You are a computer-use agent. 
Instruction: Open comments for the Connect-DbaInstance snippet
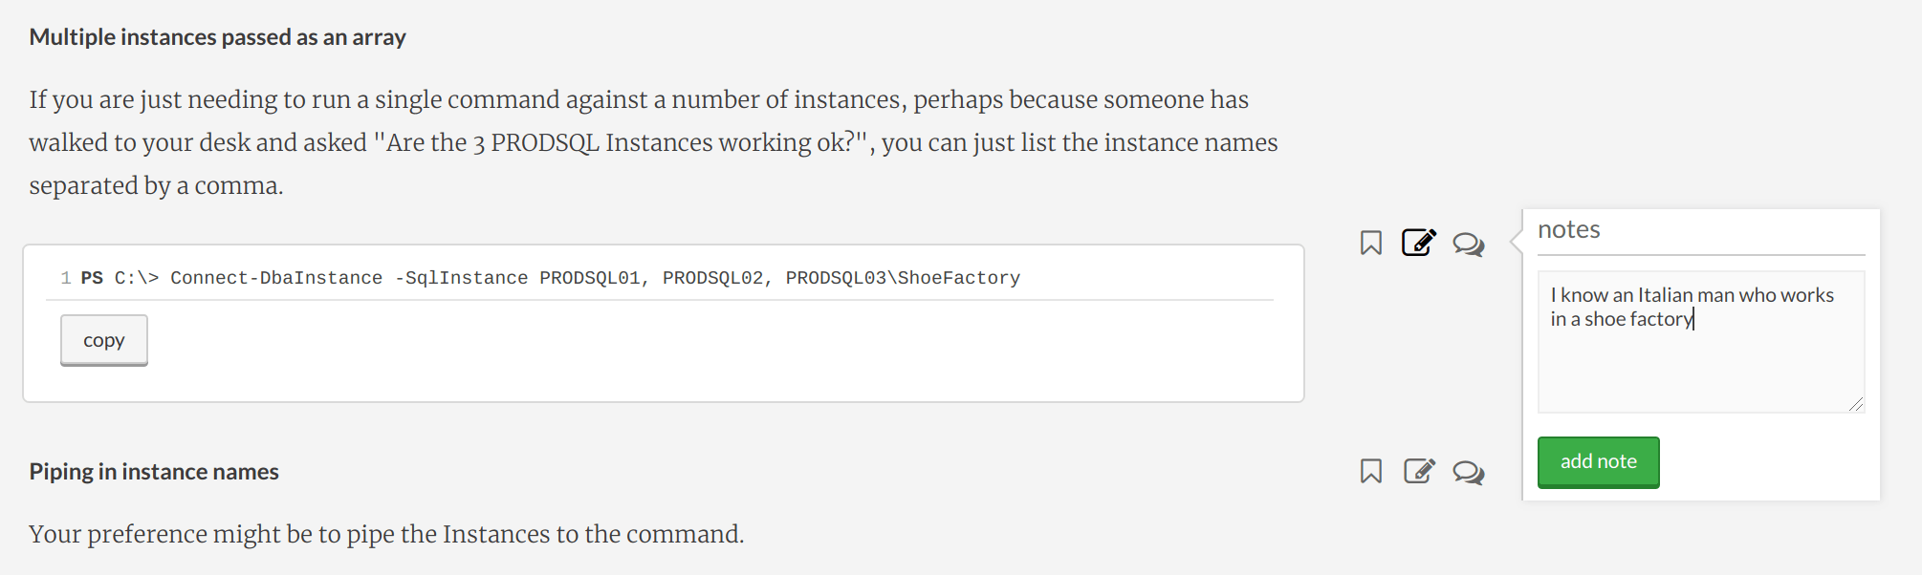1468,245
